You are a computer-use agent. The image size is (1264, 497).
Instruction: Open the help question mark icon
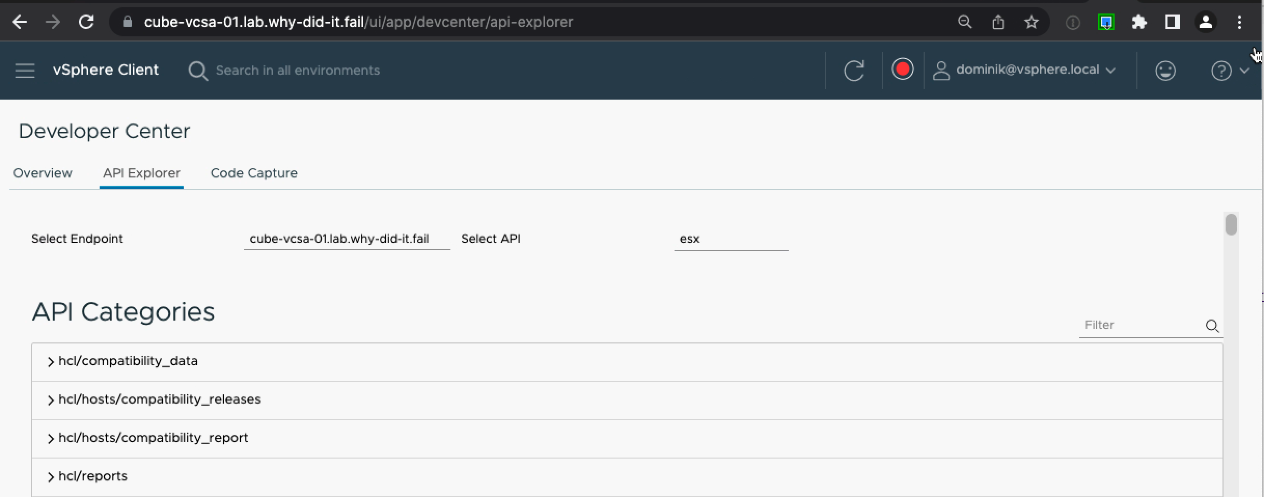point(1221,71)
